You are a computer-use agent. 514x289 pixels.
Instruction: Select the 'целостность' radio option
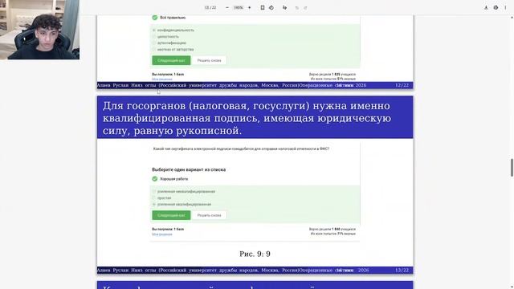click(154, 37)
